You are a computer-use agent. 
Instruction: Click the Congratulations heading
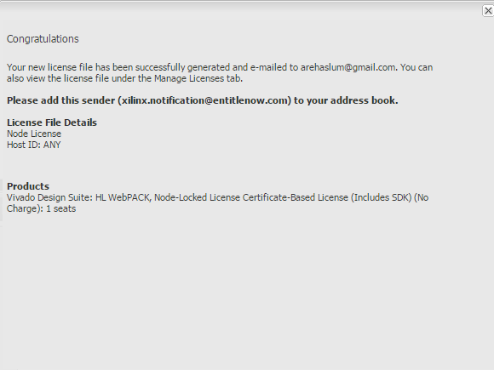pyautogui.click(x=43, y=39)
